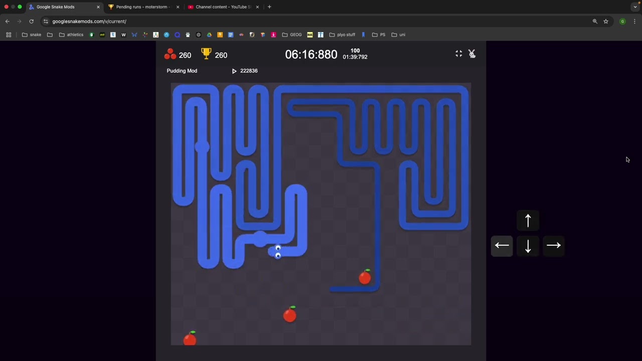The height and width of the screenshot is (361, 642).
Task: Close the Channel content YouTube tab
Action: coord(257,7)
